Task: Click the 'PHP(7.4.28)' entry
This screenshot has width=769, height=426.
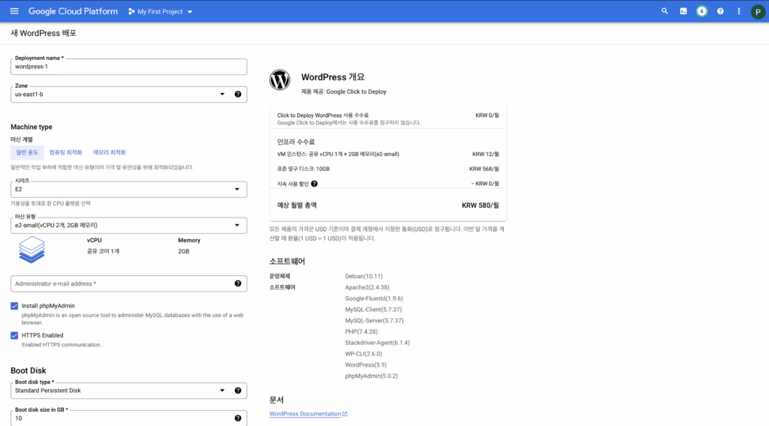Action: (x=361, y=332)
